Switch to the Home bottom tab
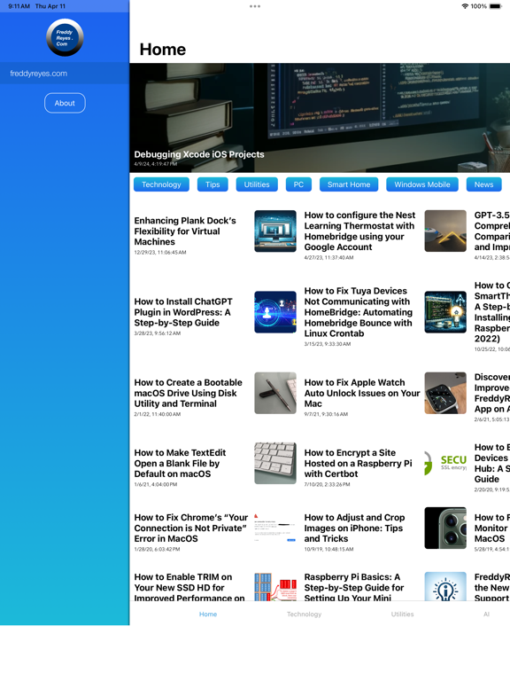Viewport: 510px width, 681px height. [x=208, y=614]
